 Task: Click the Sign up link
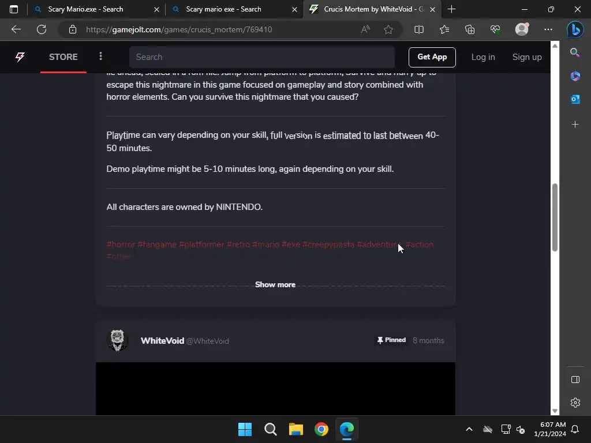point(527,57)
